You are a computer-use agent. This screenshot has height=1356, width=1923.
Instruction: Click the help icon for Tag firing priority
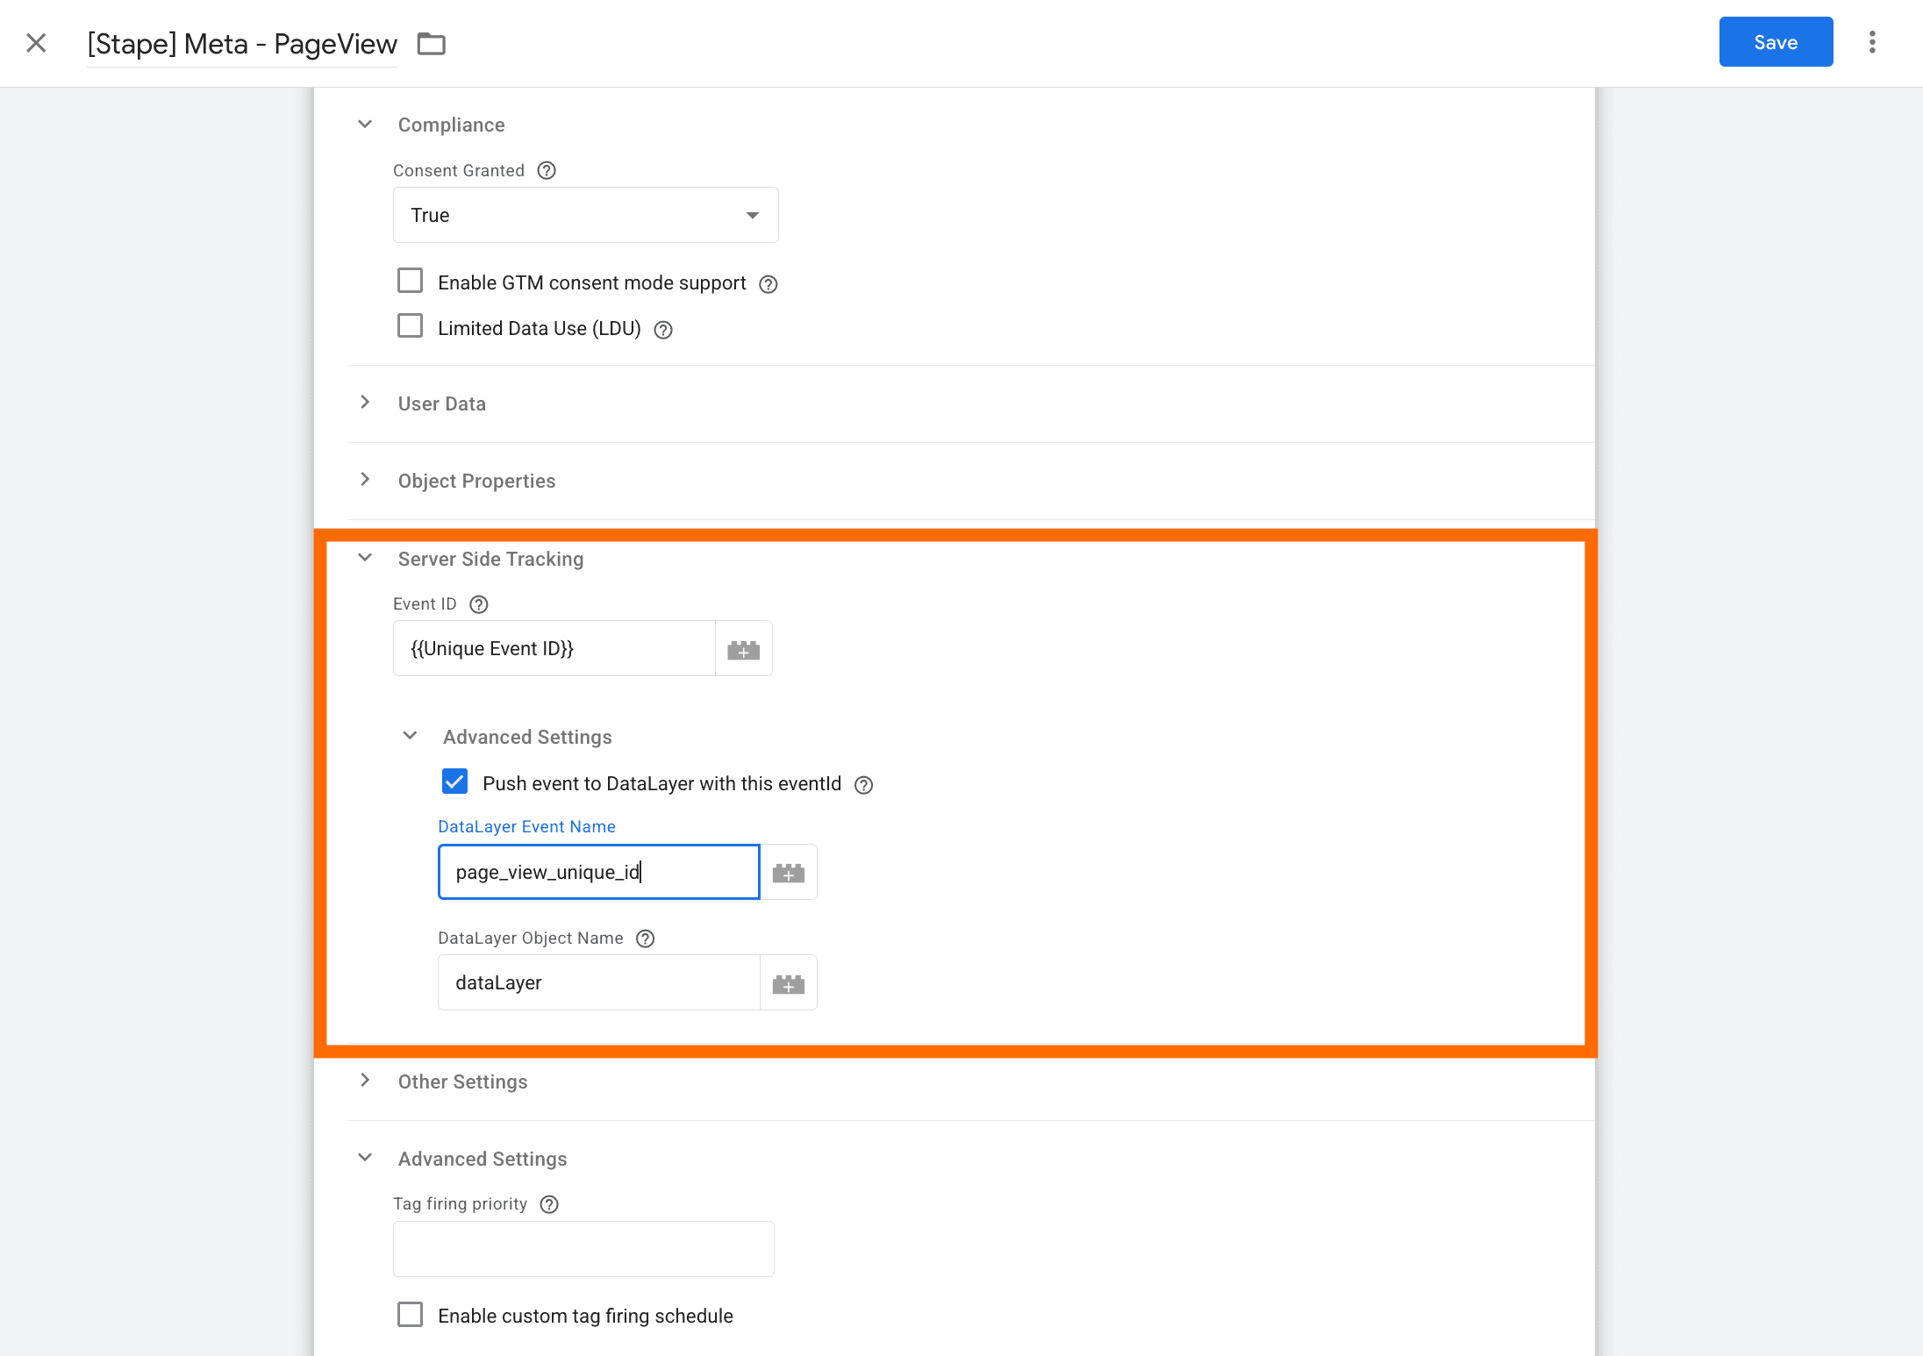(x=549, y=1204)
